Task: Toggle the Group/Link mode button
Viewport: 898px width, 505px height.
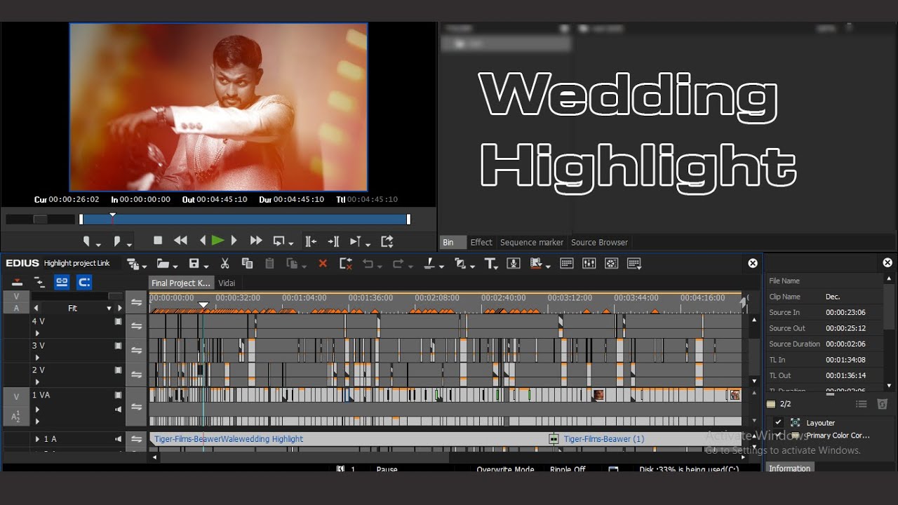Action: click(62, 283)
